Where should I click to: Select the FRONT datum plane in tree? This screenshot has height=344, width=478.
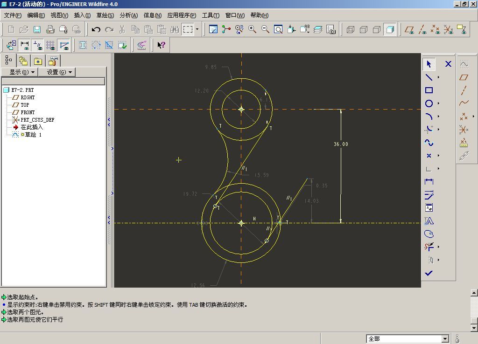tap(28, 112)
